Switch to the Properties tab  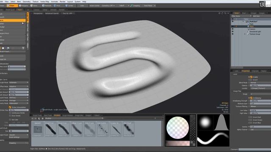point(246,71)
